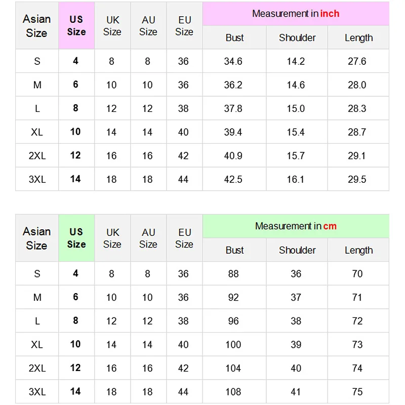Select the 108 bust measurement cell
The height and width of the screenshot is (405, 405).
point(233,392)
